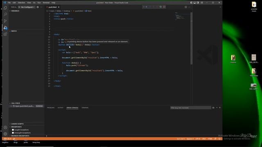The image size is (262, 147).
Task: Open more actions ellipsis in Run sidebar header
Action: 41,7
